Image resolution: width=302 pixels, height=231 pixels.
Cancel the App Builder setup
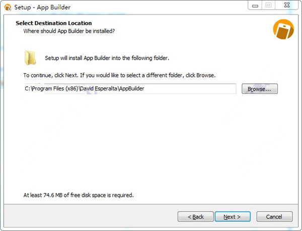(274, 216)
